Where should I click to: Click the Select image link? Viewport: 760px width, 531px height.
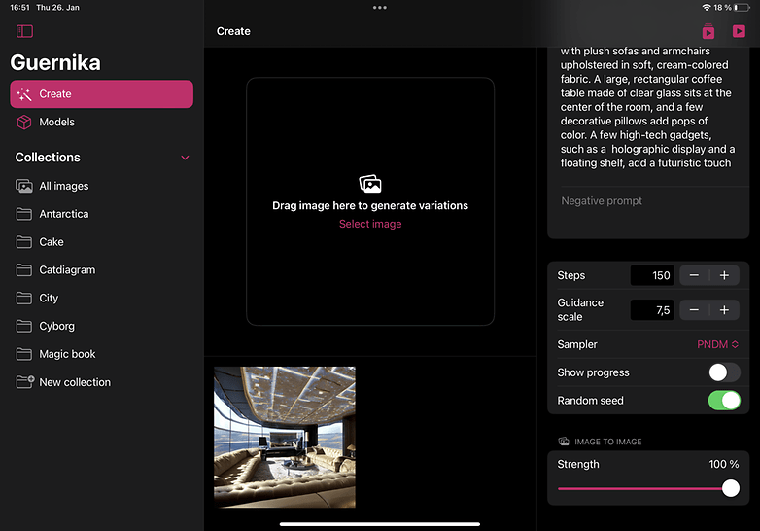[x=370, y=224]
